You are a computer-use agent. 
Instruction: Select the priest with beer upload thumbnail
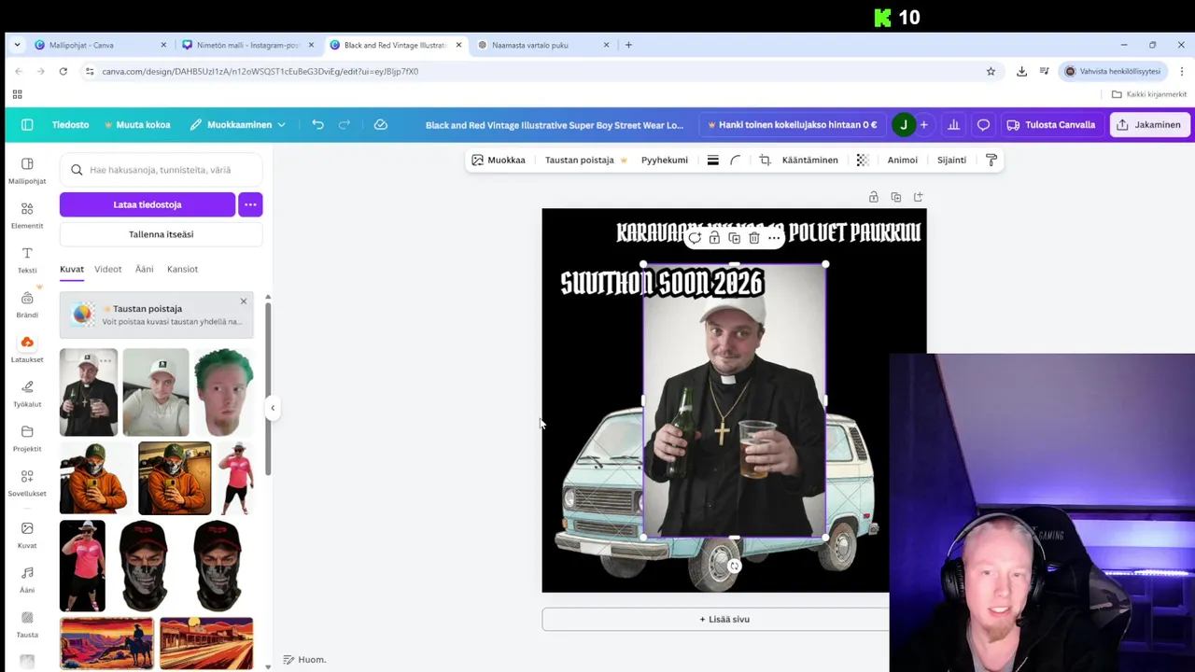(x=89, y=392)
